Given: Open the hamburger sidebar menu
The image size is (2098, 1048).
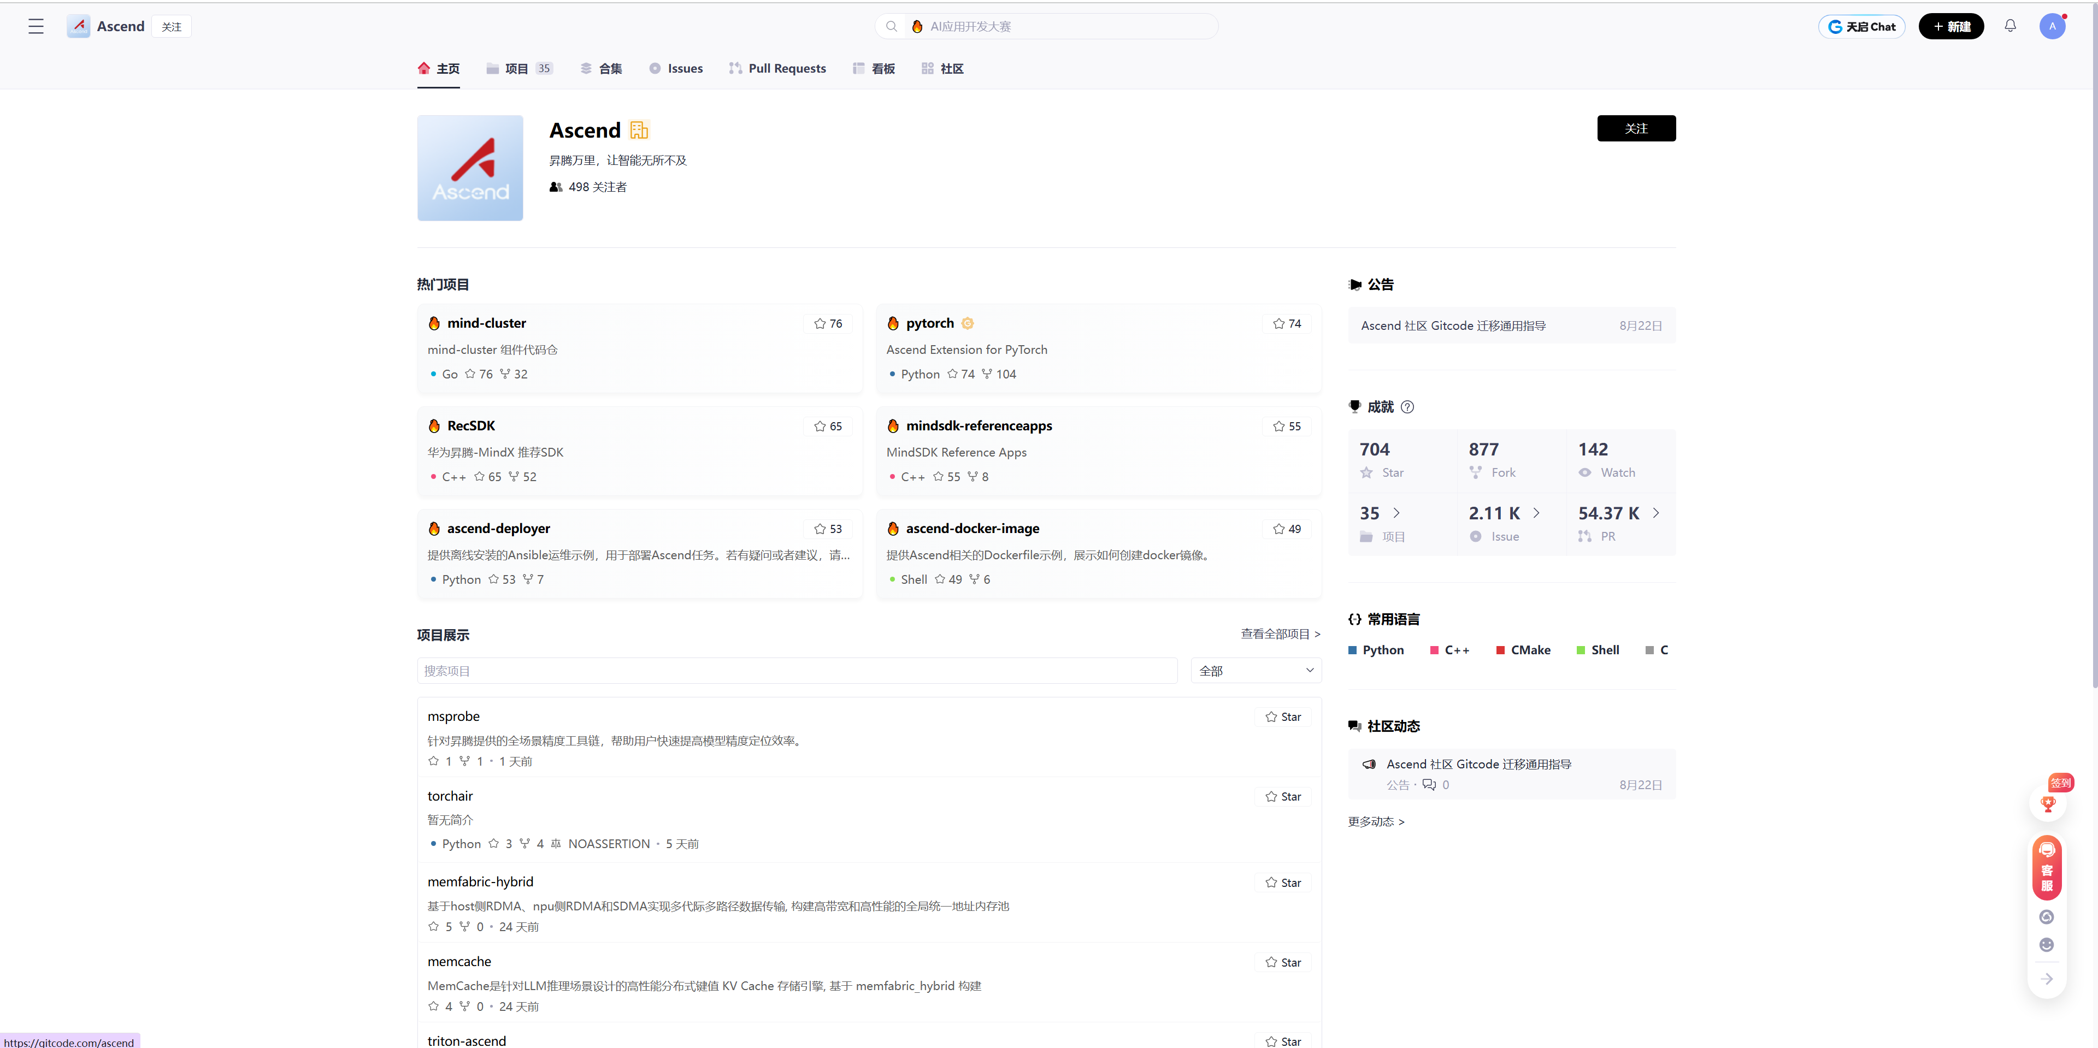Looking at the screenshot, I should tap(36, 26).
